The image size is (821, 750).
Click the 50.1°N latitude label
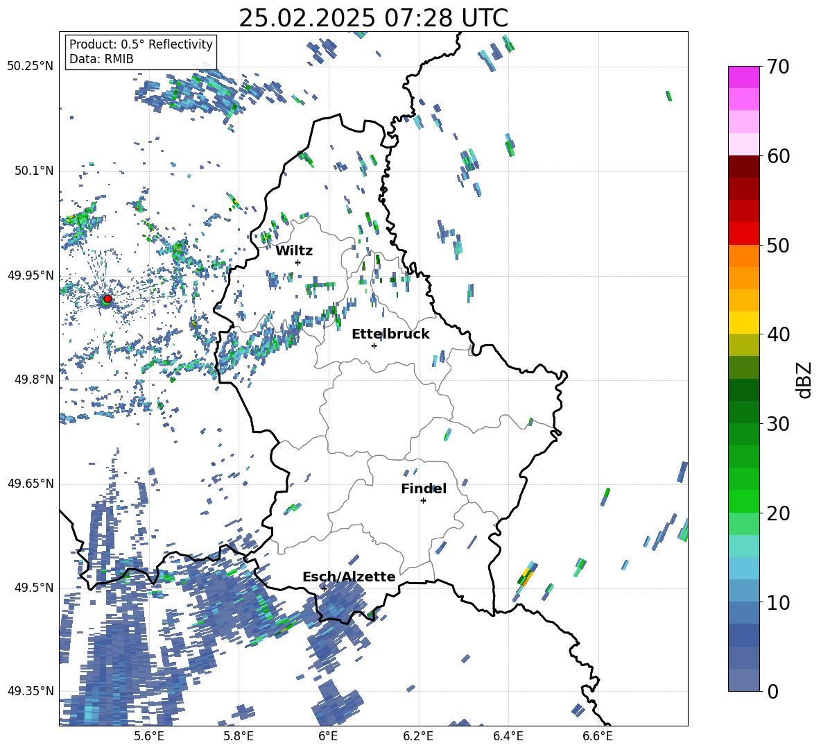[x=34, y=171]
